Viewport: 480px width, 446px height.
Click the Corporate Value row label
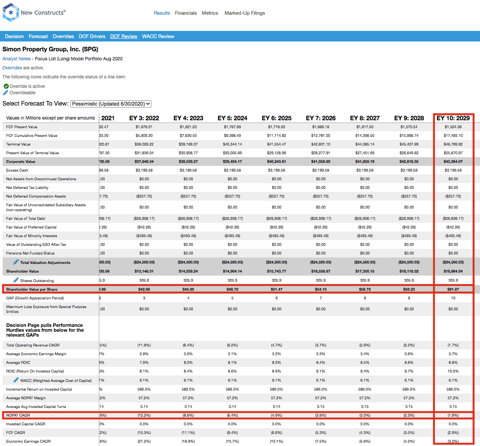21,161
